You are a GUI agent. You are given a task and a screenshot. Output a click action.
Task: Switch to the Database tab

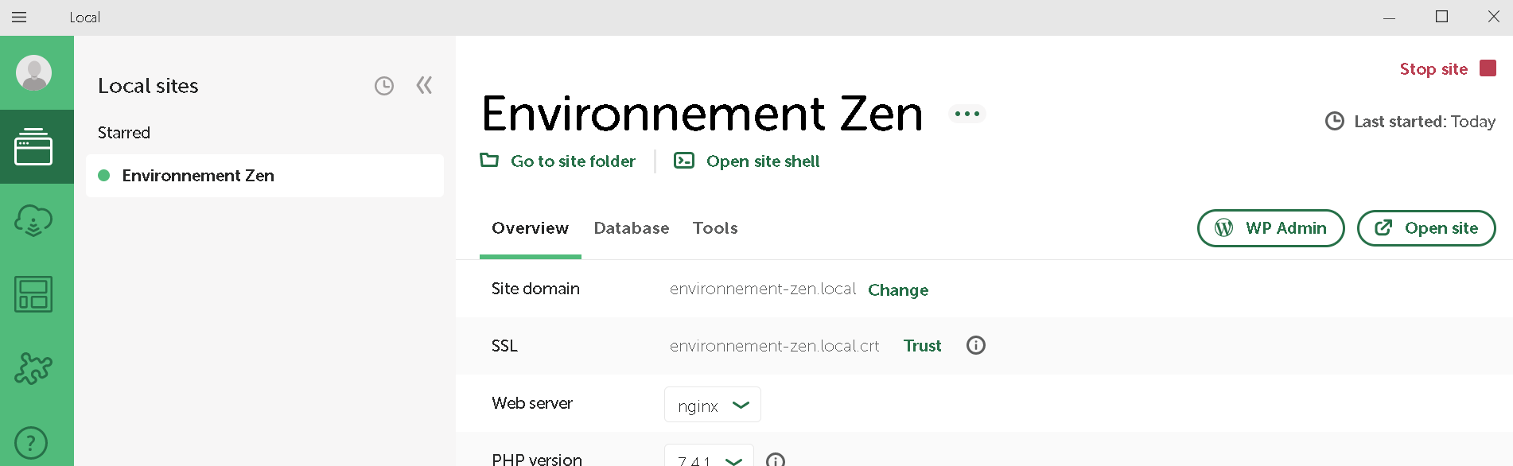(x=631, y=228)
